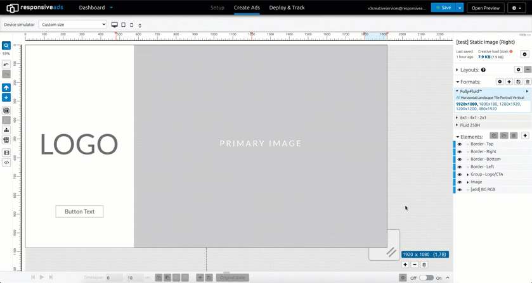Click the Save button
532x283 pixels.
[x=443, y=8]
